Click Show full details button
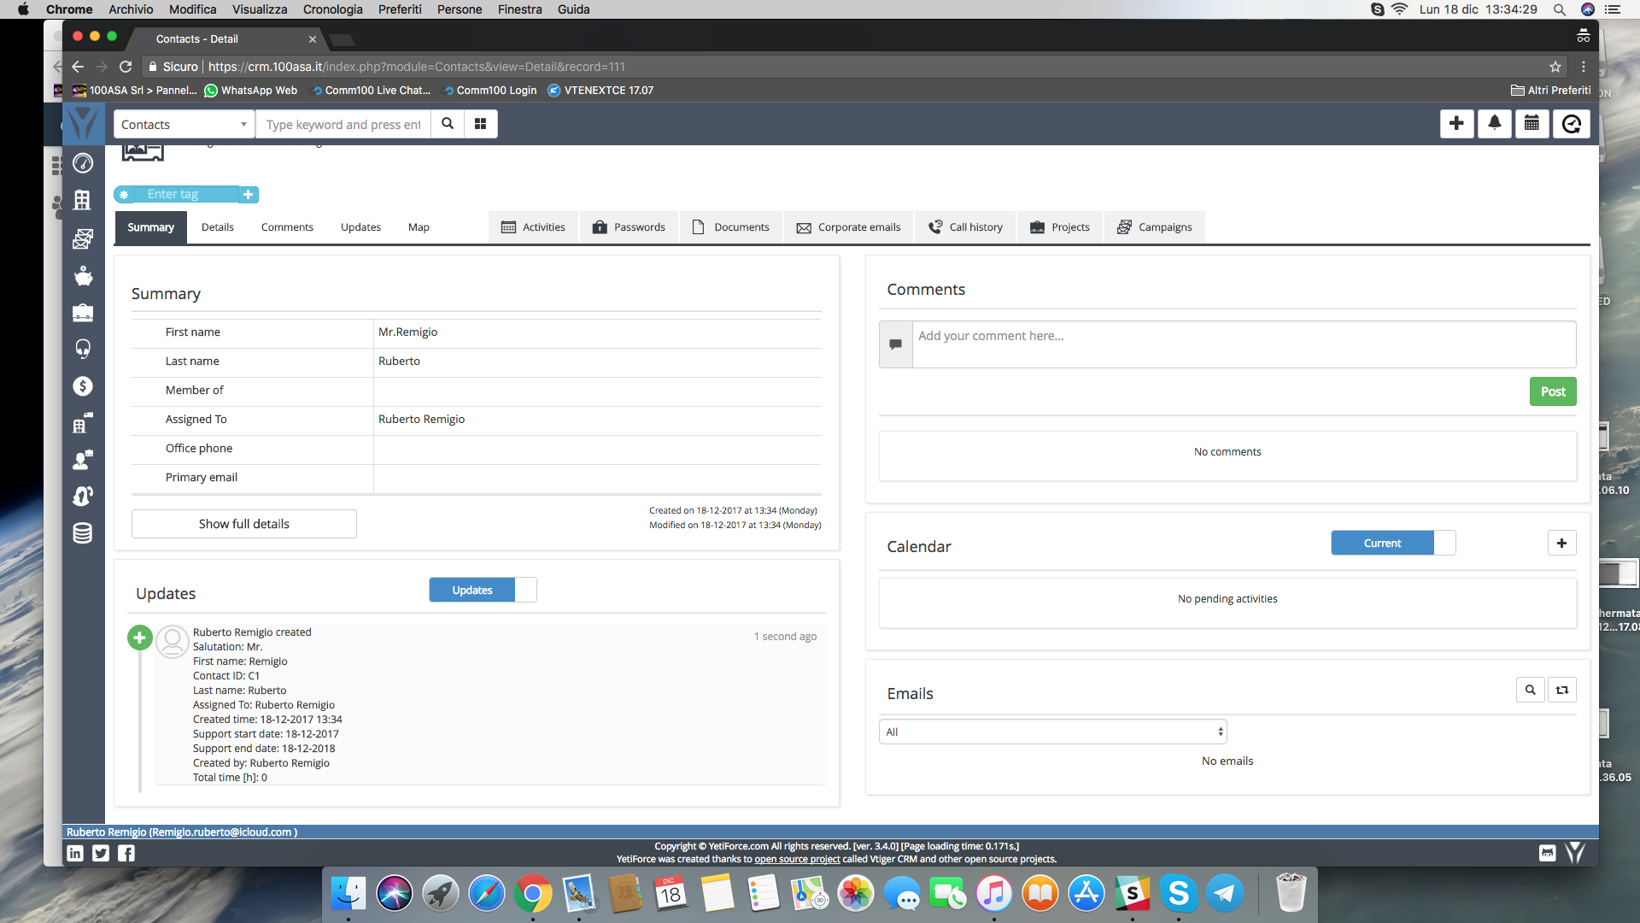The width and height of the screenshot is (1640, 923). coord(243,524)
